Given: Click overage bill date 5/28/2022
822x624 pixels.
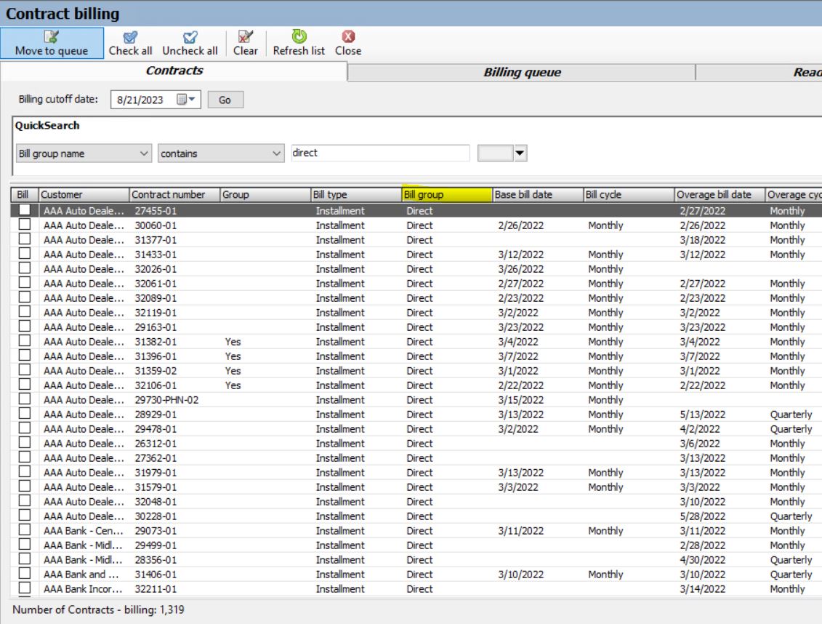Looking at the screenshot, I should 703,516.
